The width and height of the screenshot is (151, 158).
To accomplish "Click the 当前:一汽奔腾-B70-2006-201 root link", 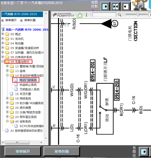I will click(x=27, y=30).
